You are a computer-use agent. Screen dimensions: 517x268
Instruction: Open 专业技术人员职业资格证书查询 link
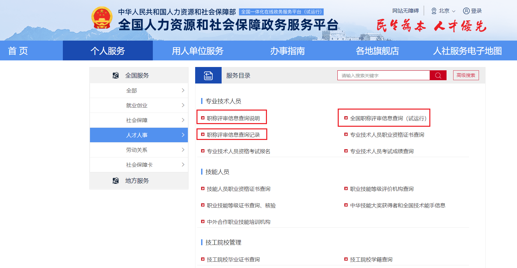coord(387,135)
